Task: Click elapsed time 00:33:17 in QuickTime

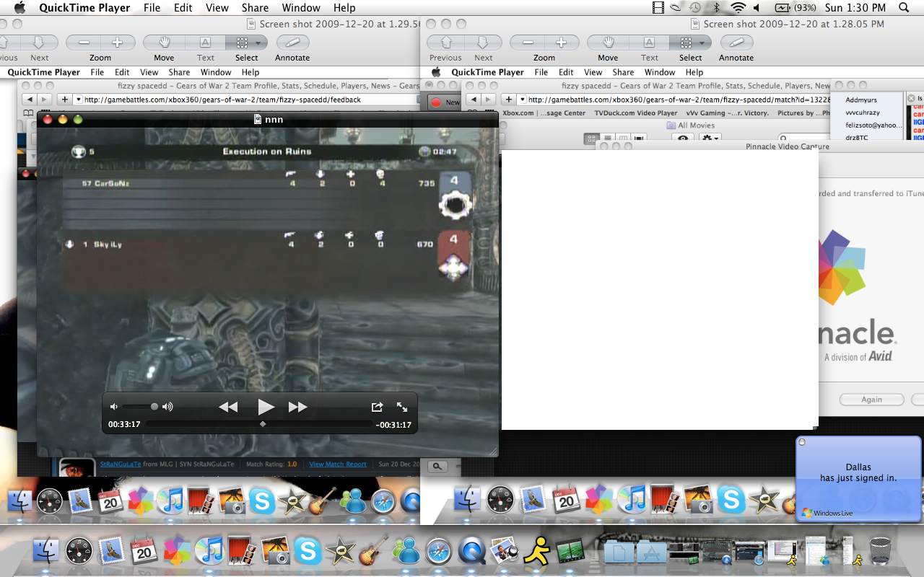Action: tap(124, 425)
